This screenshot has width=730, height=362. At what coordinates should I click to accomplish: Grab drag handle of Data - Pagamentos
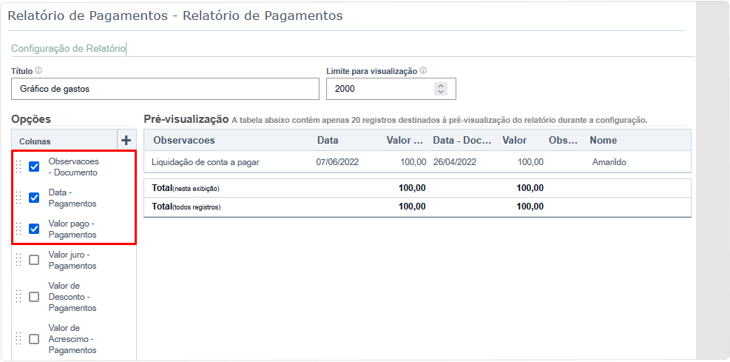point(18,198)
